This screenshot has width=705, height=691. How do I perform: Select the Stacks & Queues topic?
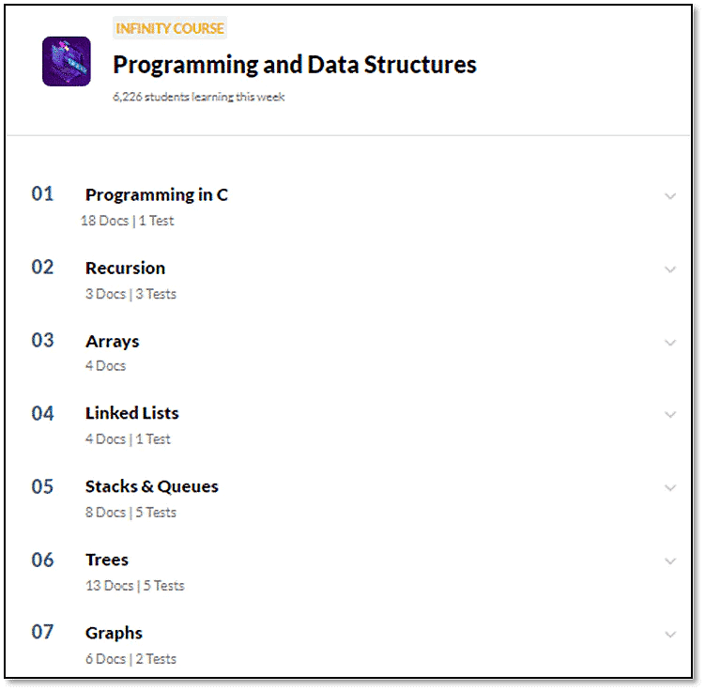coord(152,486)
